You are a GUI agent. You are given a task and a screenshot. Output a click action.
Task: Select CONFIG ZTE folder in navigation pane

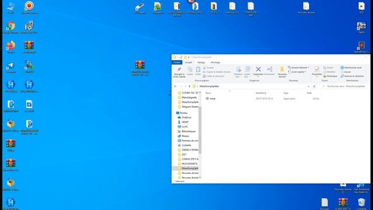click(x=188, y=159)
